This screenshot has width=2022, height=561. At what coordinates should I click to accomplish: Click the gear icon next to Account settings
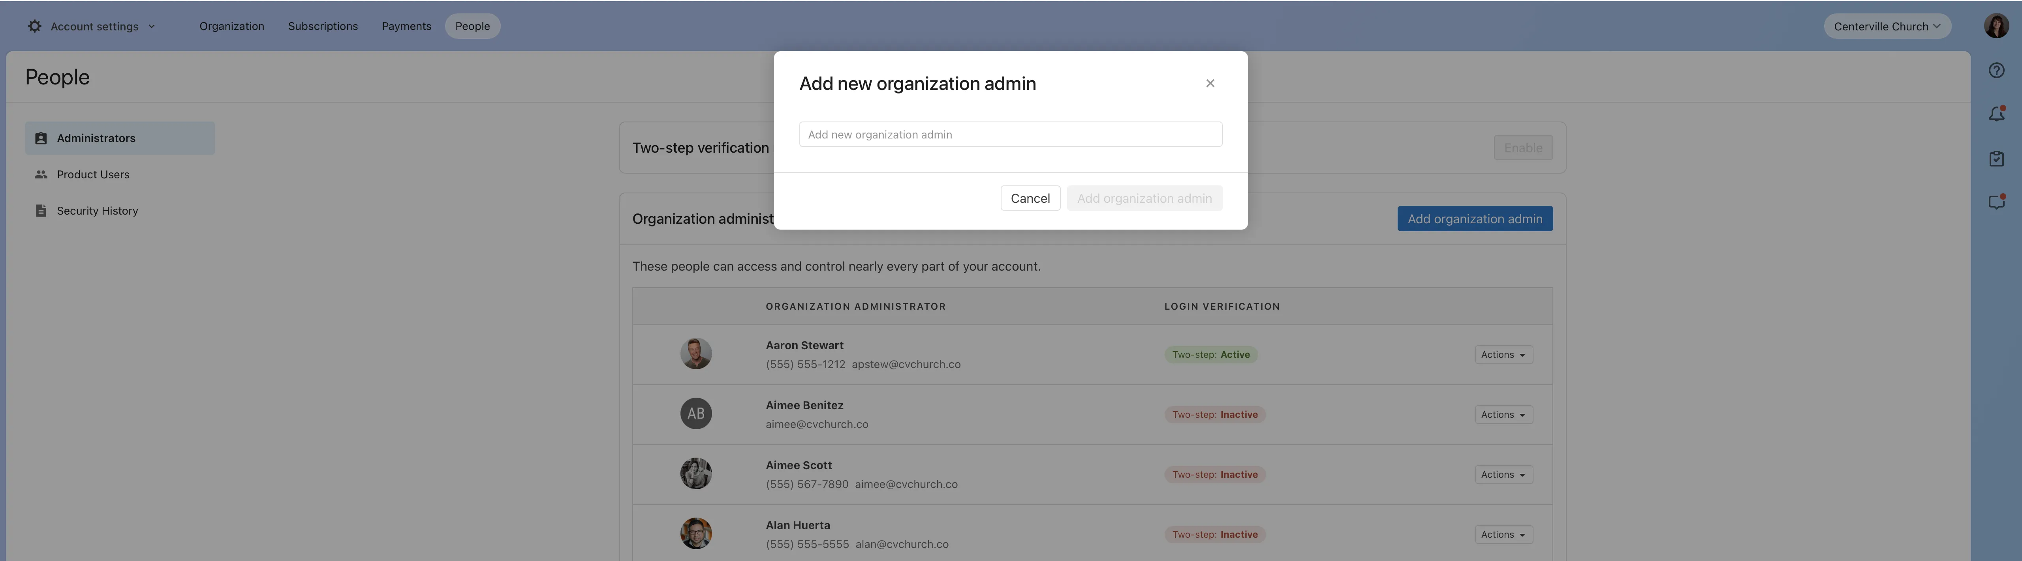[34, 26]
